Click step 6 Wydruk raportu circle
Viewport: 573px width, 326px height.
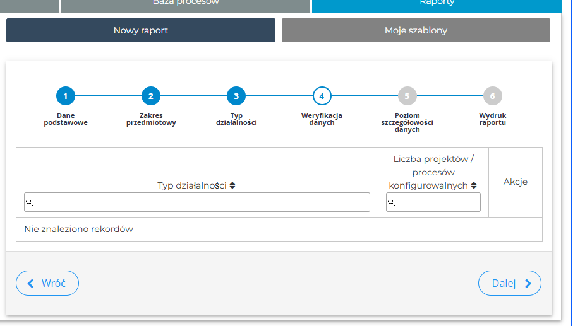point(492,96)
